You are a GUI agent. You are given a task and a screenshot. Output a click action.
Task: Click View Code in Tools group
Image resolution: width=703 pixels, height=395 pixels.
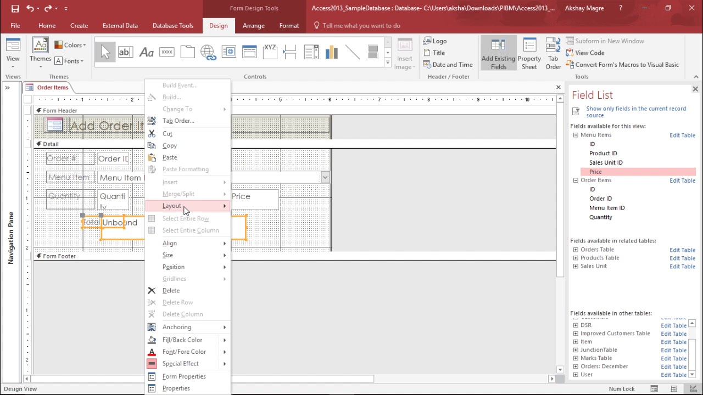(585, 53)
